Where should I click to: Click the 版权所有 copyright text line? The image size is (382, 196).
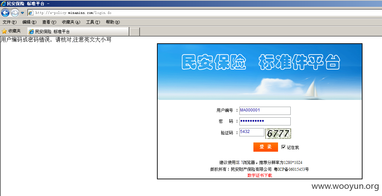[260, 169]
